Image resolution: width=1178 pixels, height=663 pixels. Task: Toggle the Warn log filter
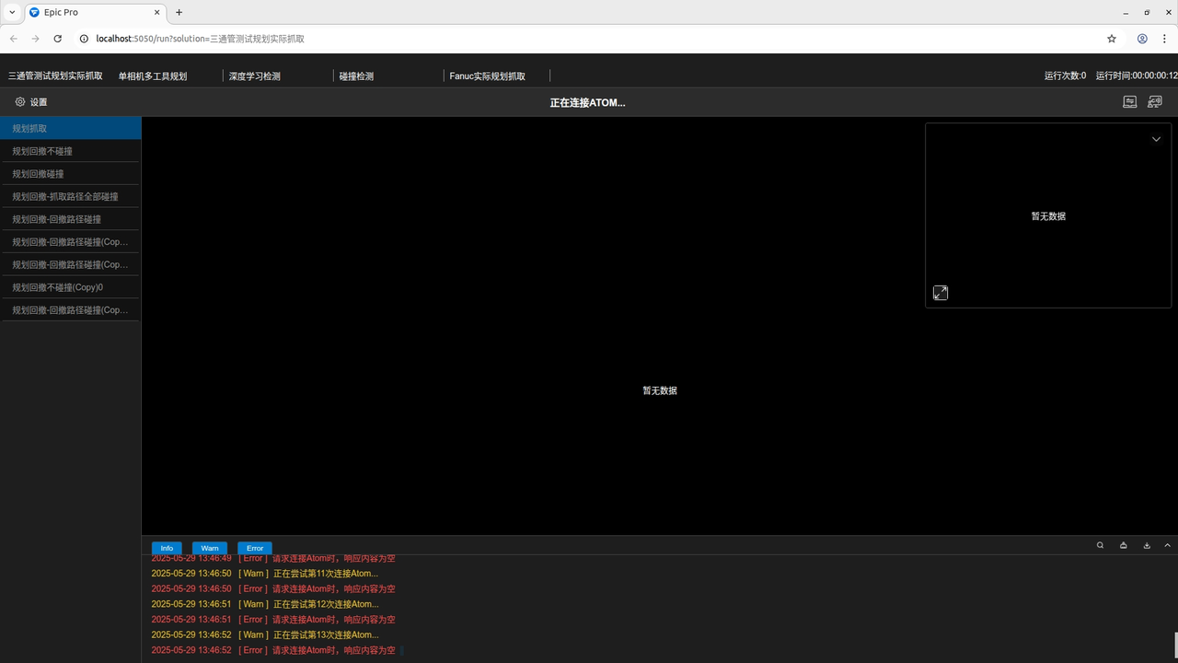(x=210, y=548)
